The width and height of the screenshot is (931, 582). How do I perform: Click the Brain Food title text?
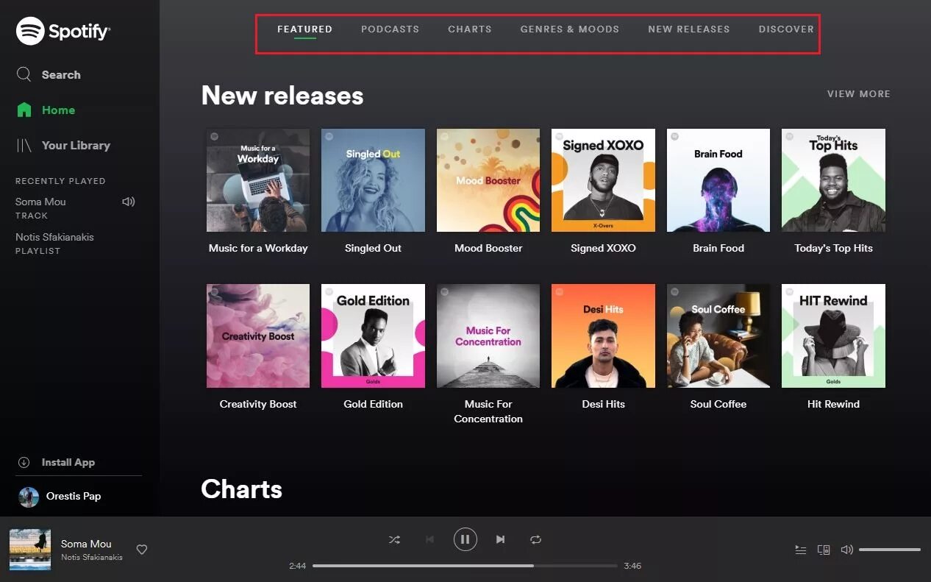point(718,248)
